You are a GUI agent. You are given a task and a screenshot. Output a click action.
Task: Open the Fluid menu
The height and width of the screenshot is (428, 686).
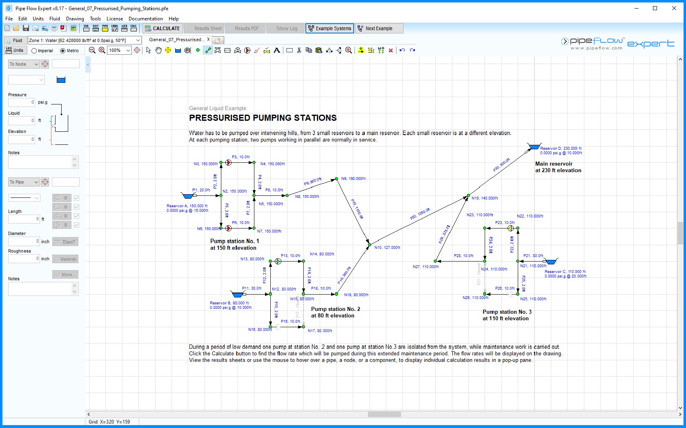click(x=54, y=19)
